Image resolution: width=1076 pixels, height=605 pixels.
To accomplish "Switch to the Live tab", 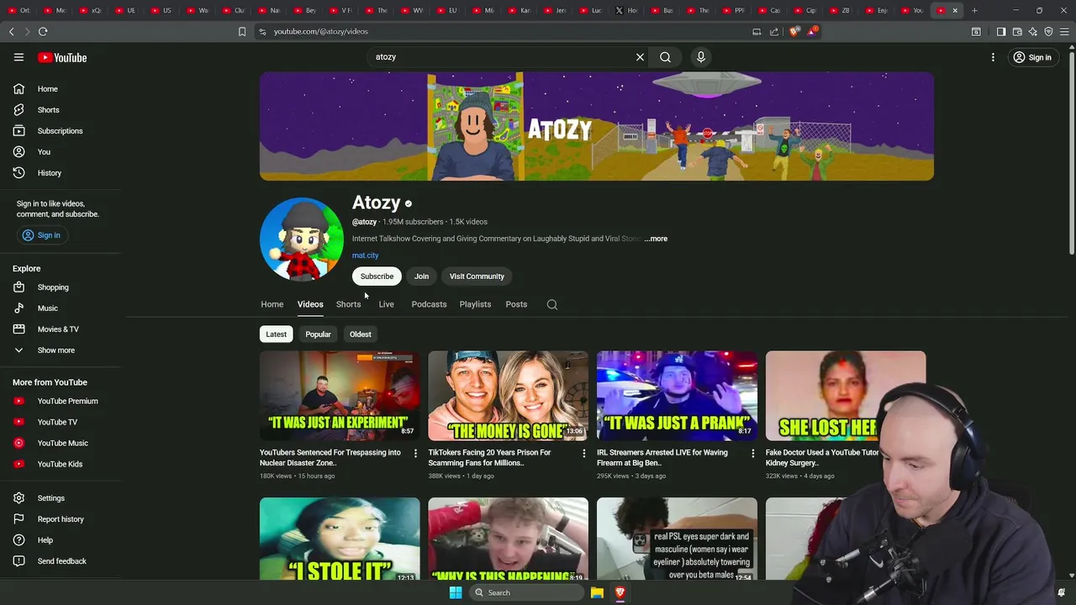I will pyautogui.click(x=386, y=304).
